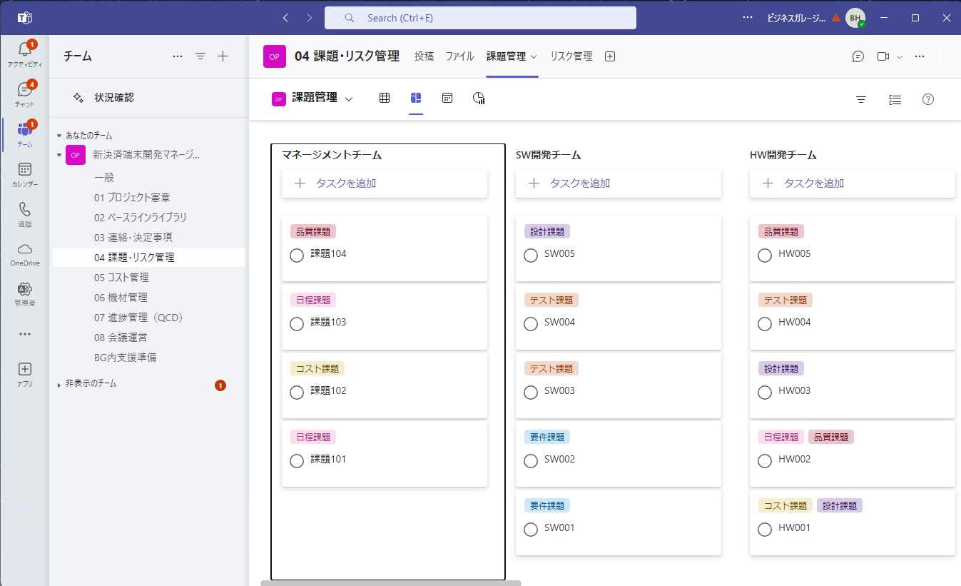
Task: Open the Calls phone icon
Action: [25, 209]
